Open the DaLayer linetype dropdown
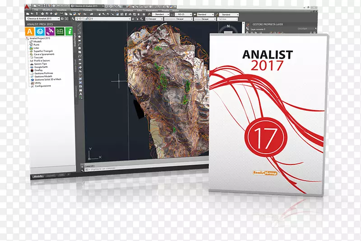 [179, 19]
